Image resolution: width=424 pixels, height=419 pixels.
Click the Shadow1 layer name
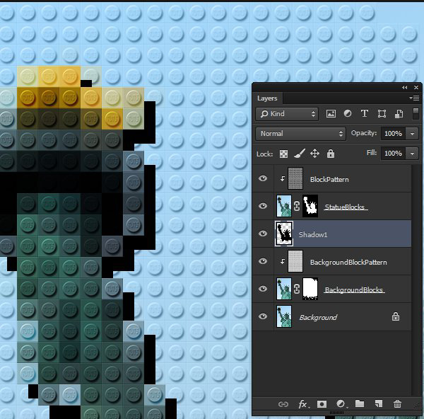point(313,234)
